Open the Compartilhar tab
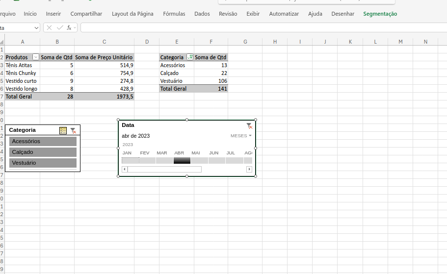The image size is (447, 274). coord(86,14)
